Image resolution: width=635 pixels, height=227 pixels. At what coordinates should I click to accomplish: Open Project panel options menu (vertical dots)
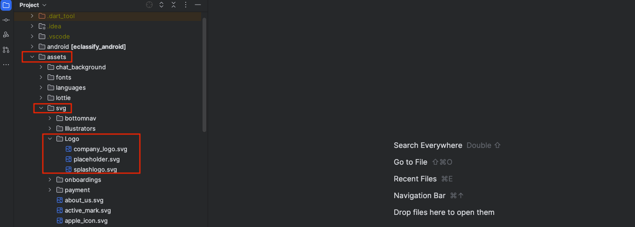tap(186, 5)
